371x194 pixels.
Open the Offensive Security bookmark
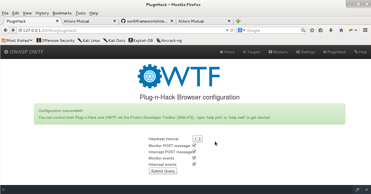coord(55,40)
